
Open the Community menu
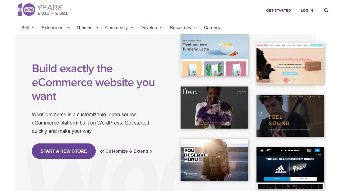(x=117, y=27)
